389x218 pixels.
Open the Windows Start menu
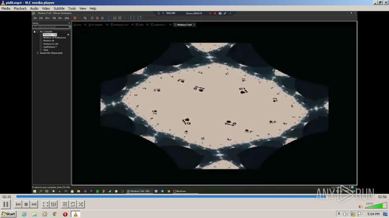(x=8, y=214)
